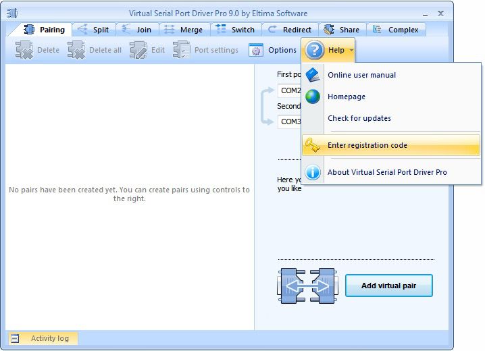The image size is (485, 351).
Task: Click the paired serial connectors icon
Action: tap(308, 286)
